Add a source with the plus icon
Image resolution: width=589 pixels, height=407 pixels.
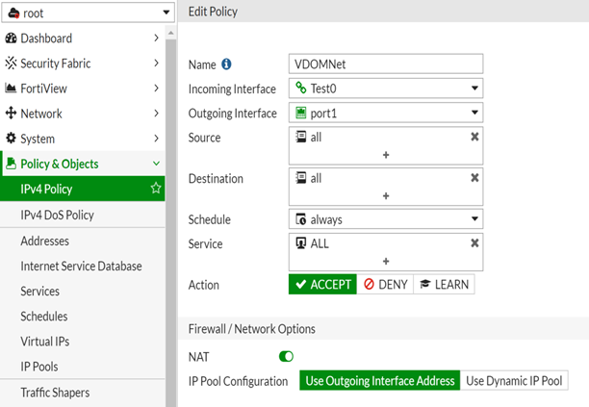coord(386,154)
